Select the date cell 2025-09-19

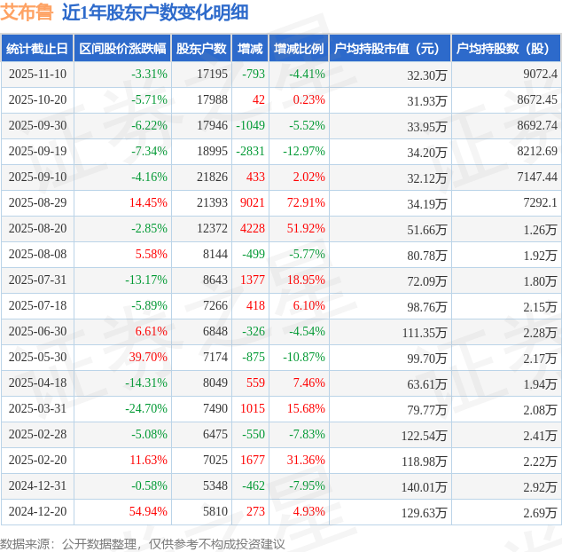click(x=37, y=151)
